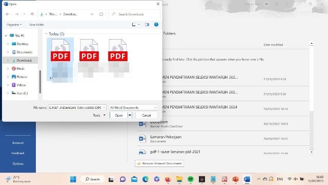Toggle the preview pane
This screenshot has width=328, height=185.
tap(147, 25)
